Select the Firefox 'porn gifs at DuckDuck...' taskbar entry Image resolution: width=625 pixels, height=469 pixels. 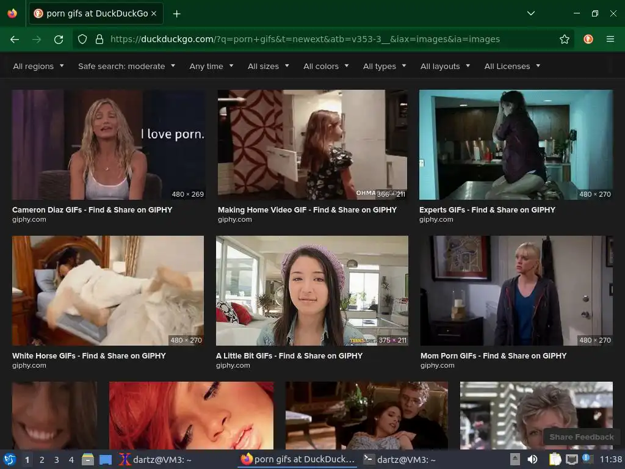[x=297, y=459]
